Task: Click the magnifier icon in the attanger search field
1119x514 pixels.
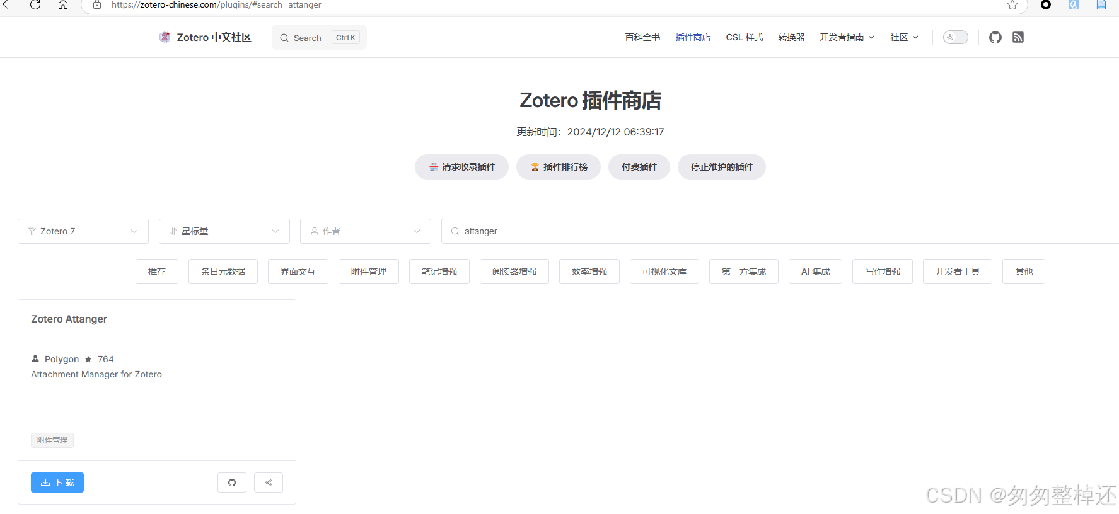Action: 455,231
